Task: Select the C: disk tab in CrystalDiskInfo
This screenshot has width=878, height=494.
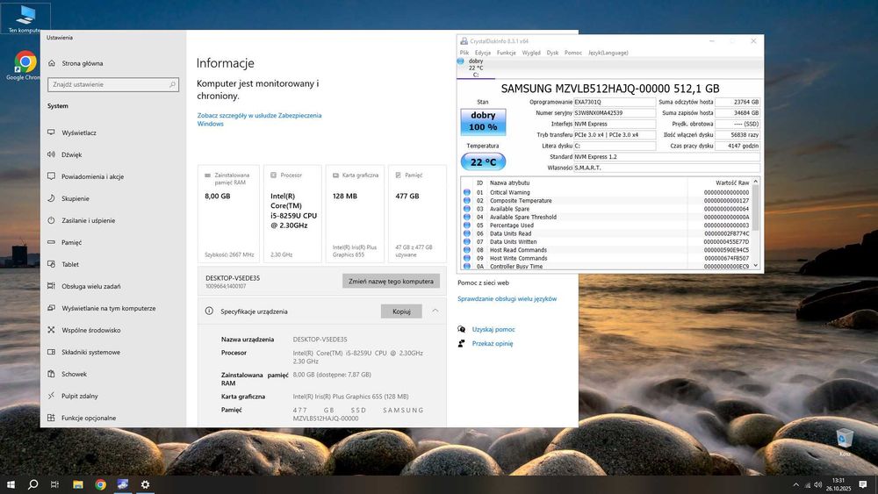Action: pyautogui.click(x=475, y=68)
